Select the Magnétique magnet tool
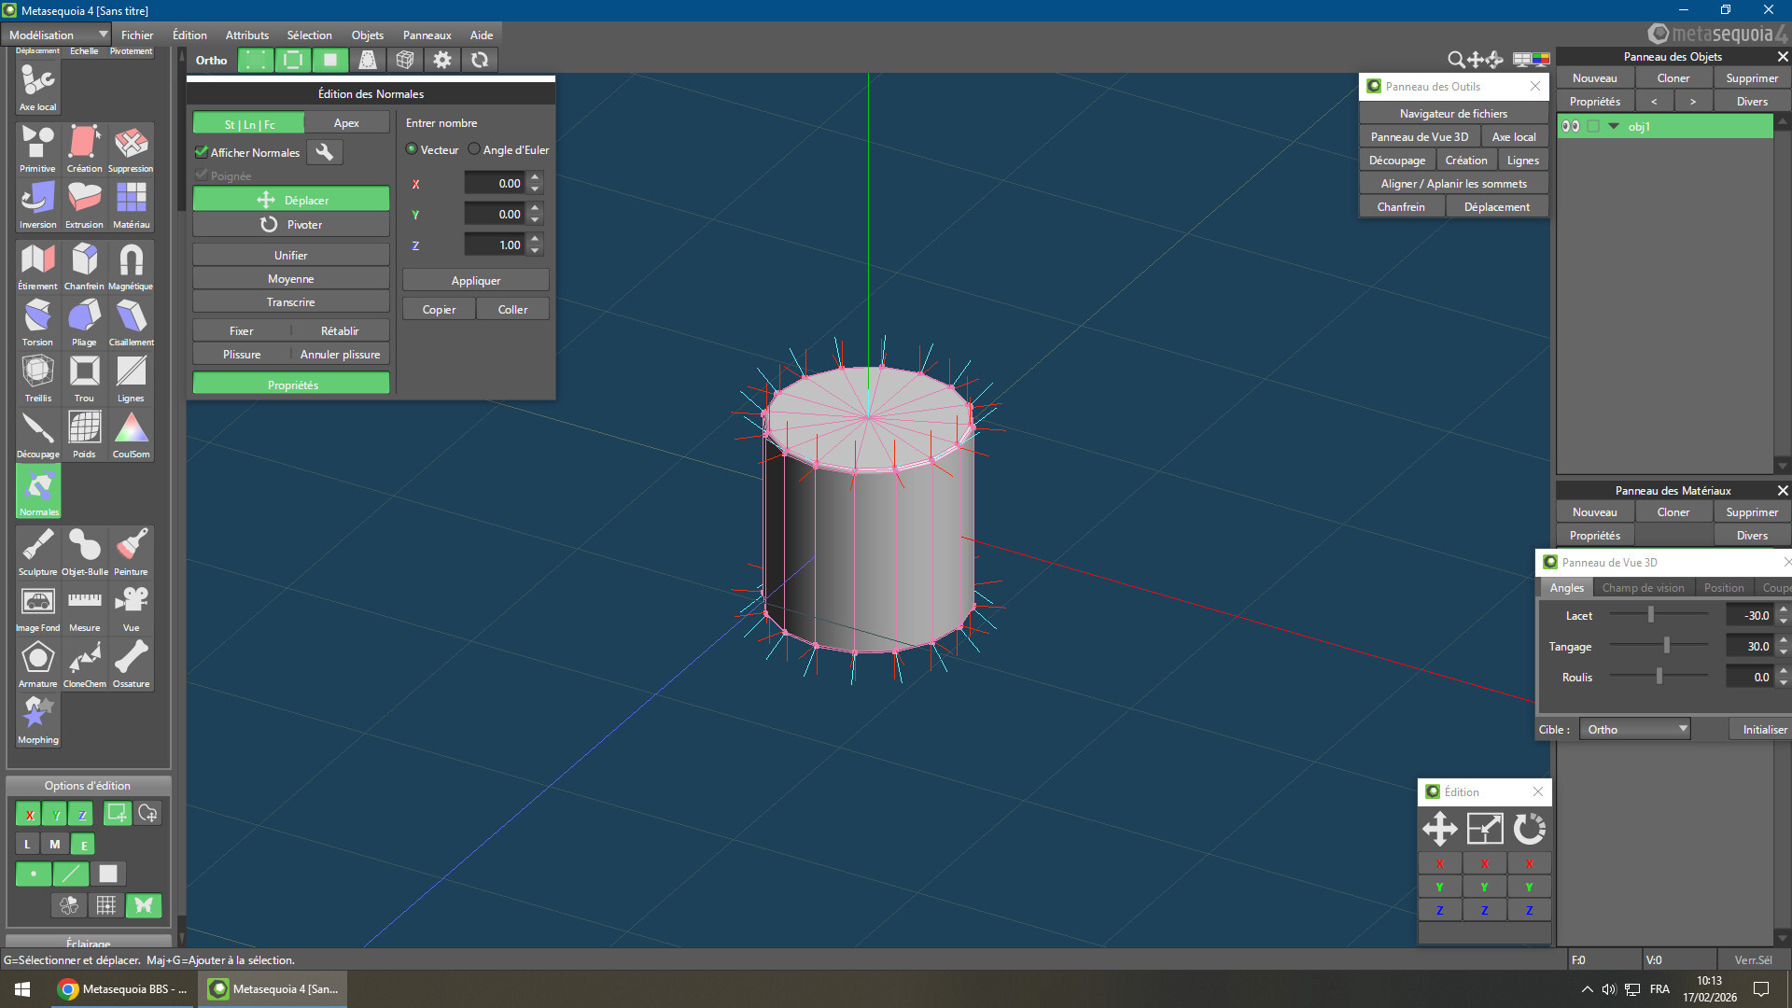Screen dimensions: 1792x1008 (131, 261)
